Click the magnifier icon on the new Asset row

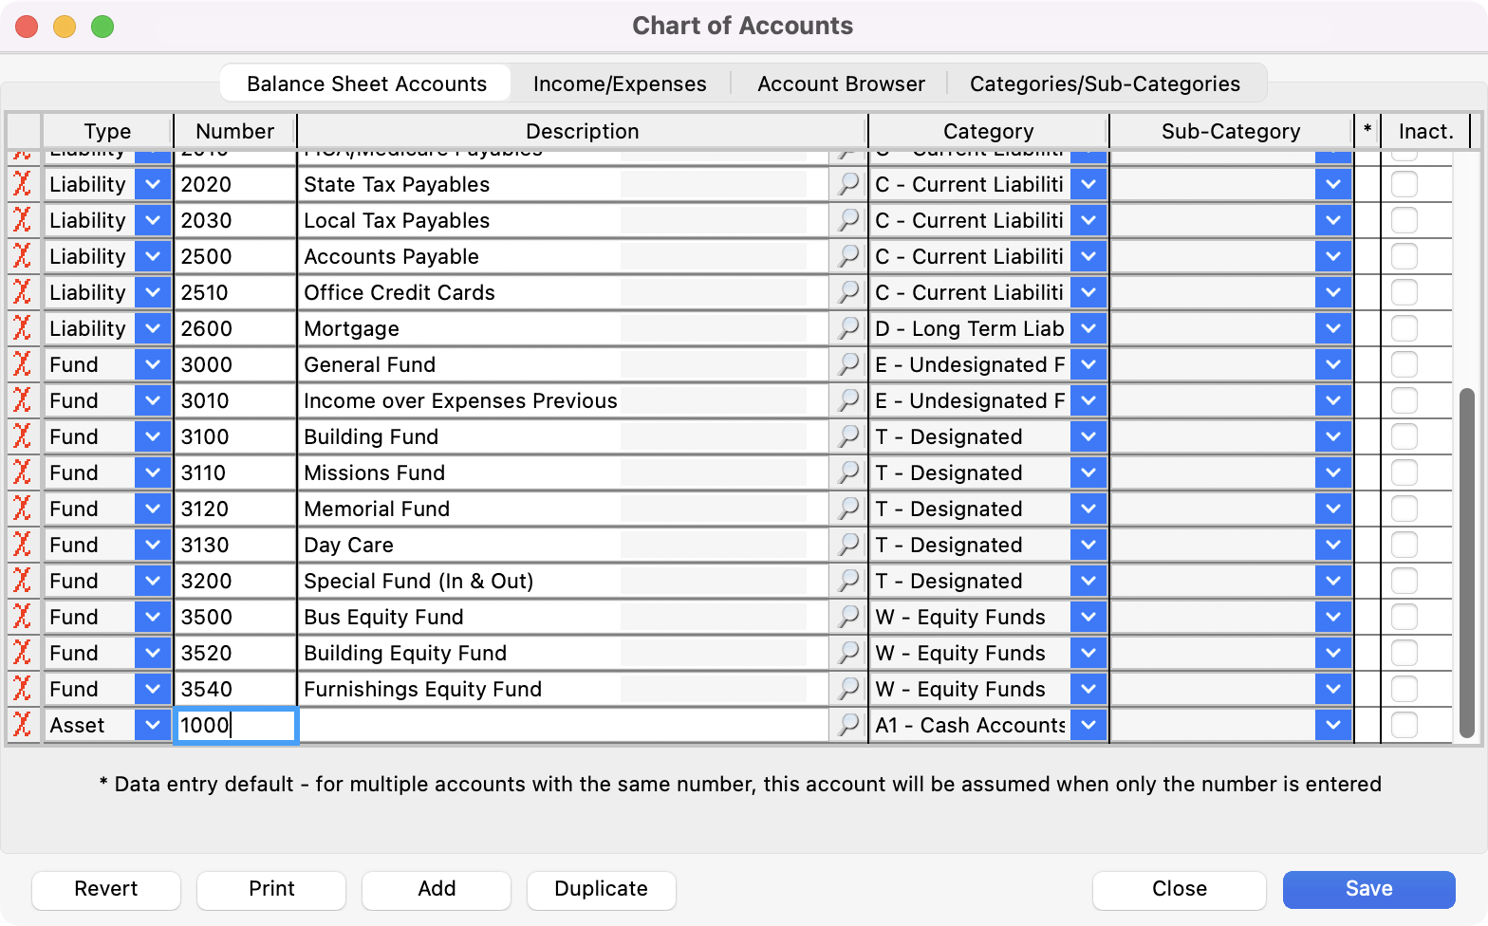(847, 725)
